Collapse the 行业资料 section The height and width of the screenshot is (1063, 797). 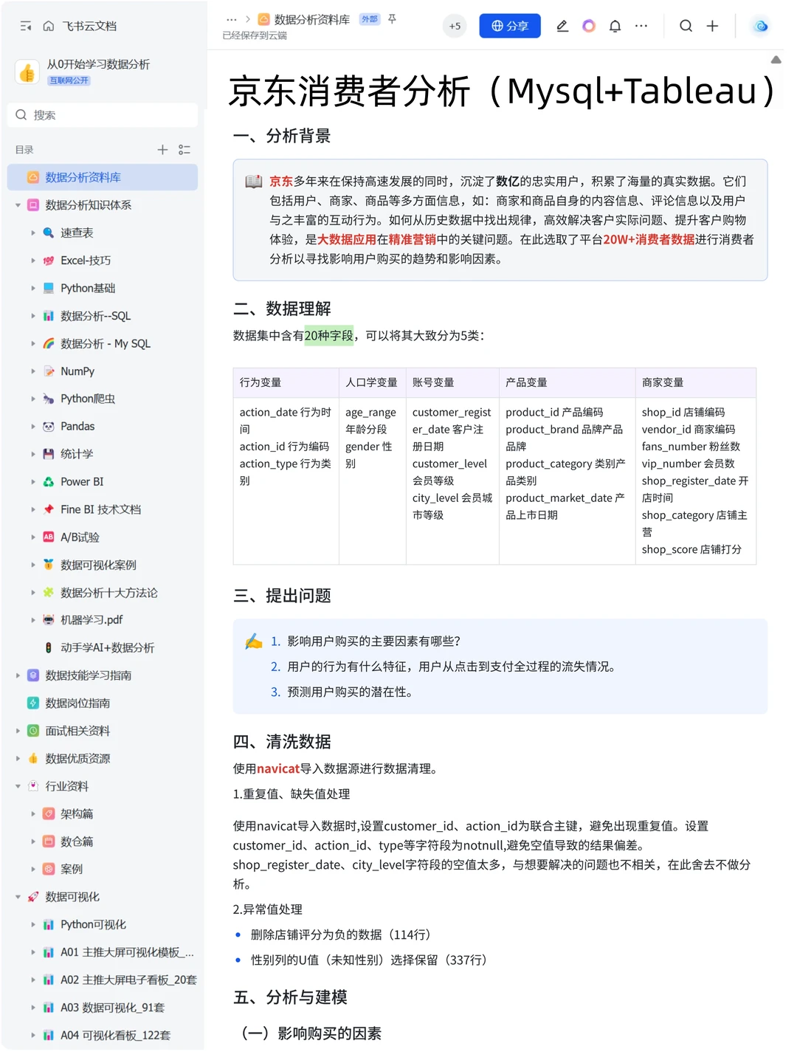tap(18, 786)
